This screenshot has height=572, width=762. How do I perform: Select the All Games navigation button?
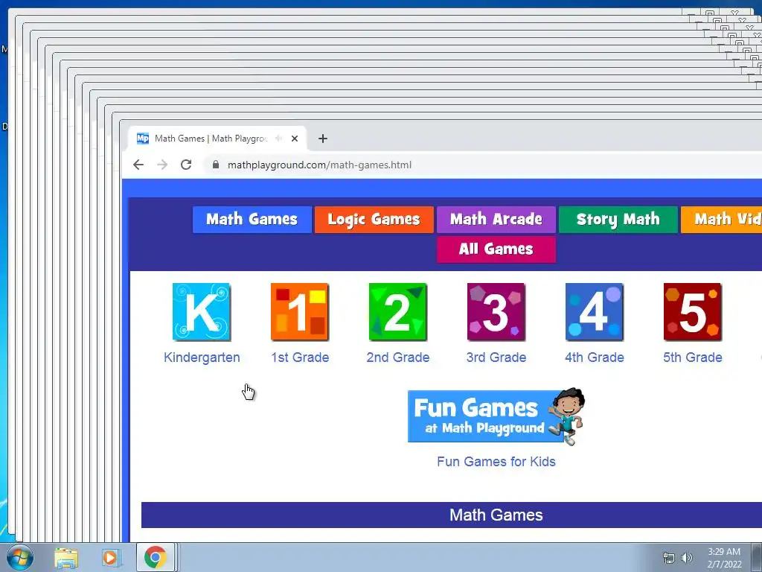pos(496,249)
